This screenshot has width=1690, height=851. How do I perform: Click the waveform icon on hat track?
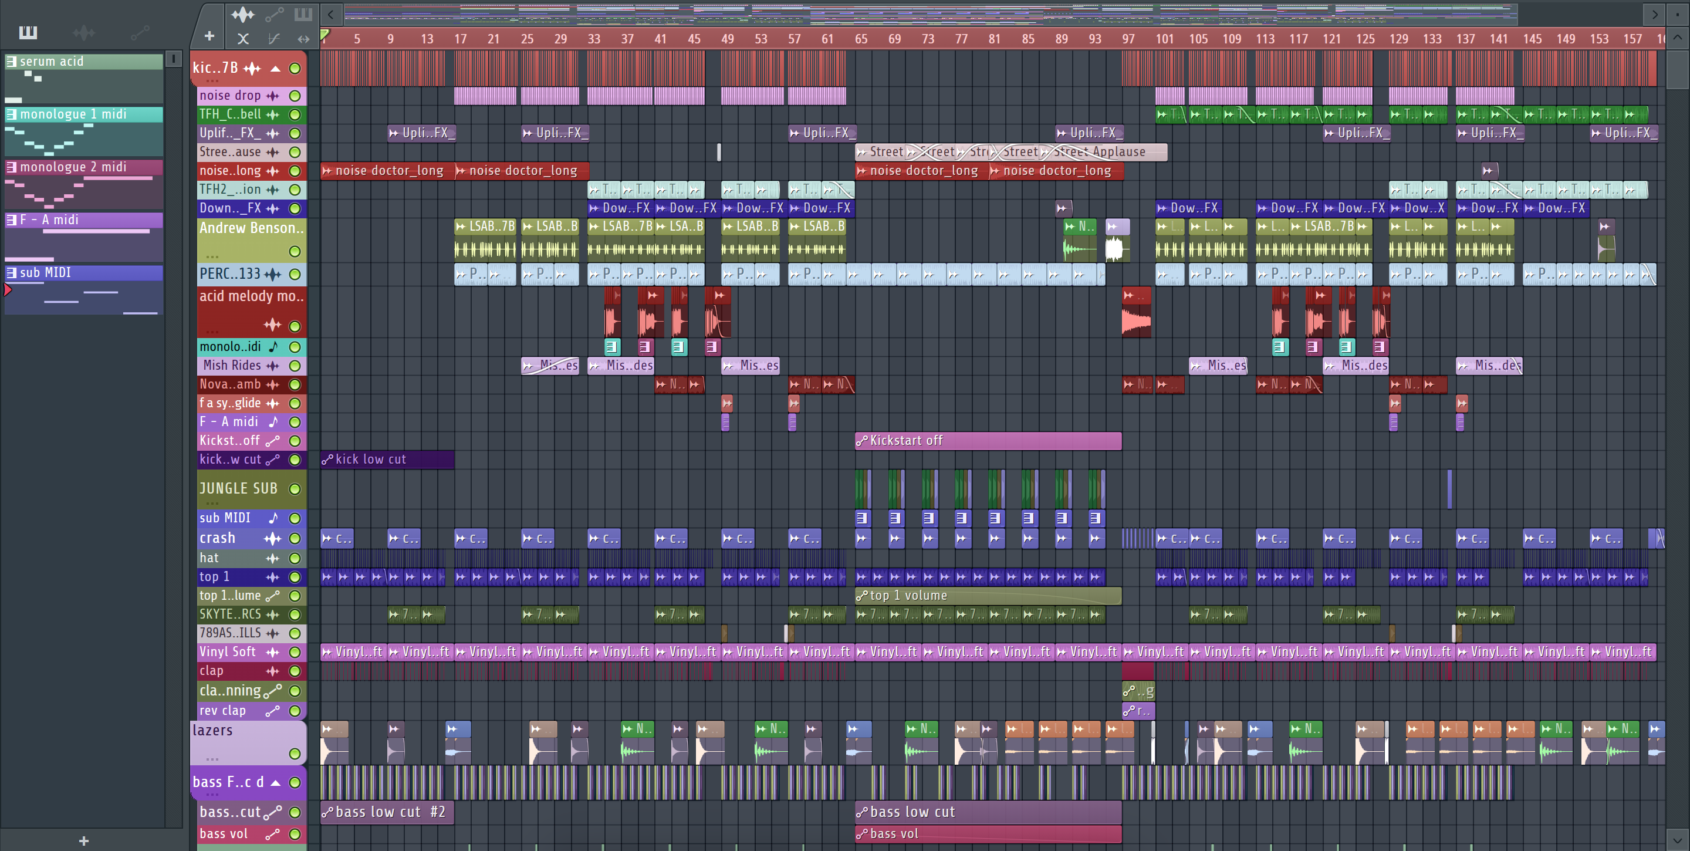(x=273, y=558)
